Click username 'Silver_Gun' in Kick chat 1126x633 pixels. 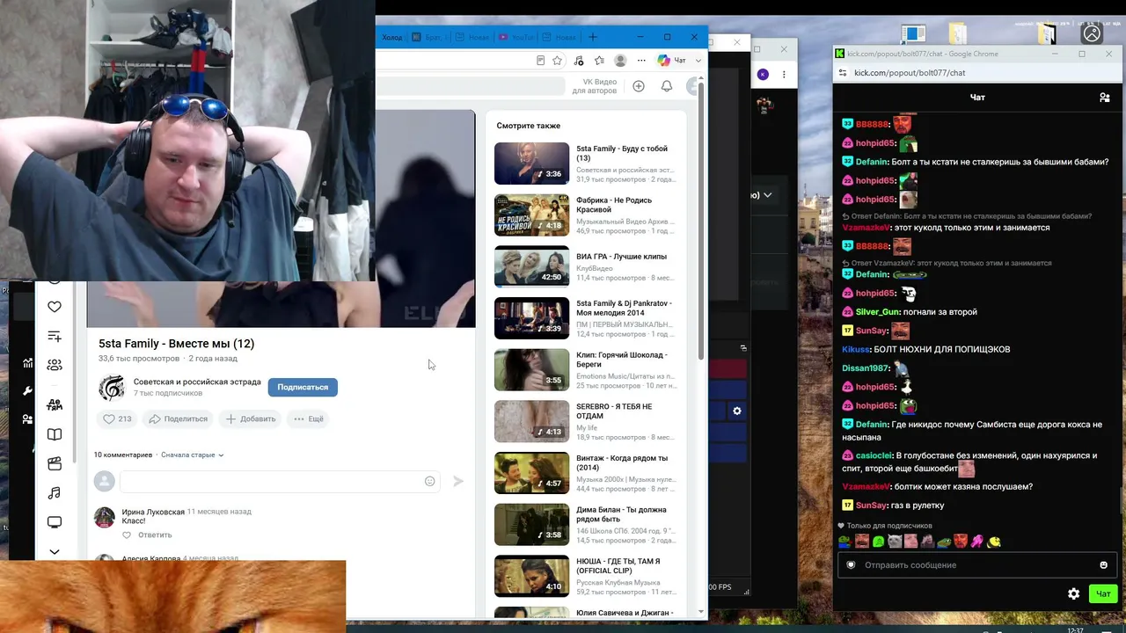877,312
